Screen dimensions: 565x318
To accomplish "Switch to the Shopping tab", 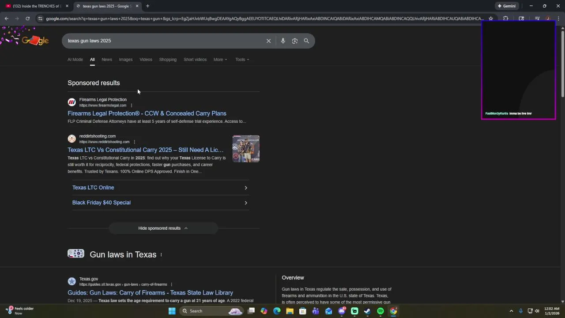I will point(168,60).
